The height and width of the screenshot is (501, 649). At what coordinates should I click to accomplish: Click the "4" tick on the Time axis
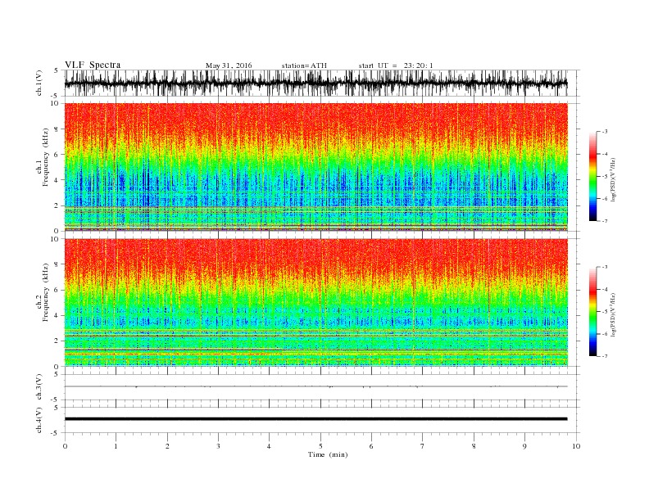(x=269, y=446)
